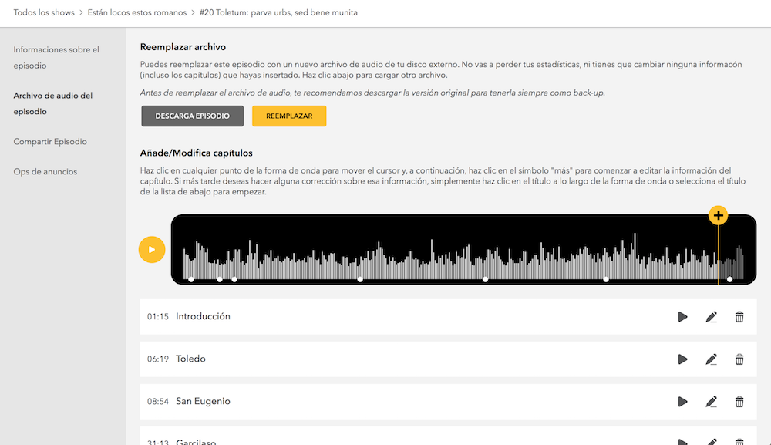Play the Introducción chapter
The height and width of the screenshot is (445, 771).
[x=682, y=317]
